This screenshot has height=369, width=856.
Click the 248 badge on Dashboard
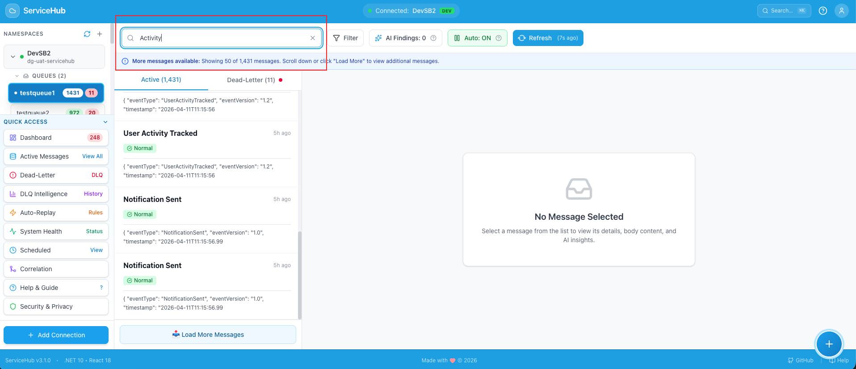[95, 138]
